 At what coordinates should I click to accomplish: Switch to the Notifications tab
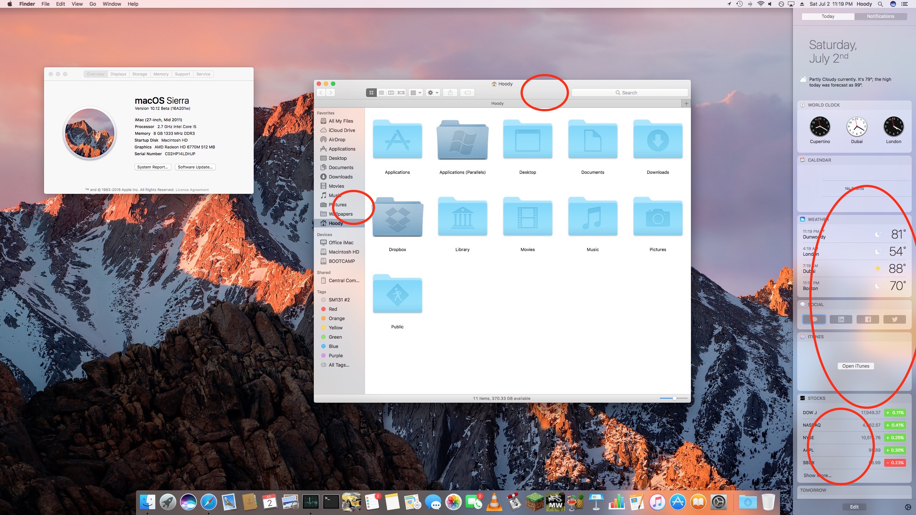click(x=880, y=16)
